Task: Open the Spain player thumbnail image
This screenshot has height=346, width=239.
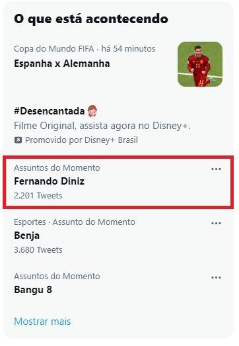Action: pos(200,64)
